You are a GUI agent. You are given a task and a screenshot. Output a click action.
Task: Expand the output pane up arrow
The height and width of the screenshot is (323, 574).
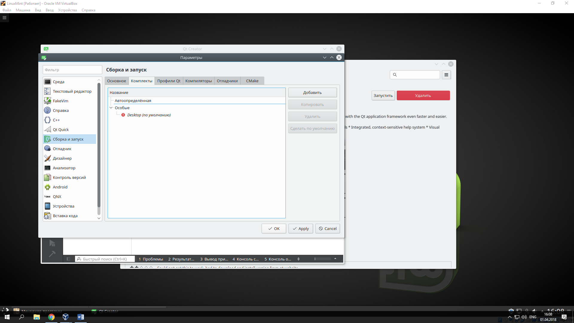[x=335, y=259]
